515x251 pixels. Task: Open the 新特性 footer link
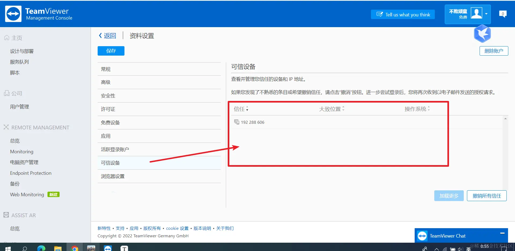[x=104, y=228]
